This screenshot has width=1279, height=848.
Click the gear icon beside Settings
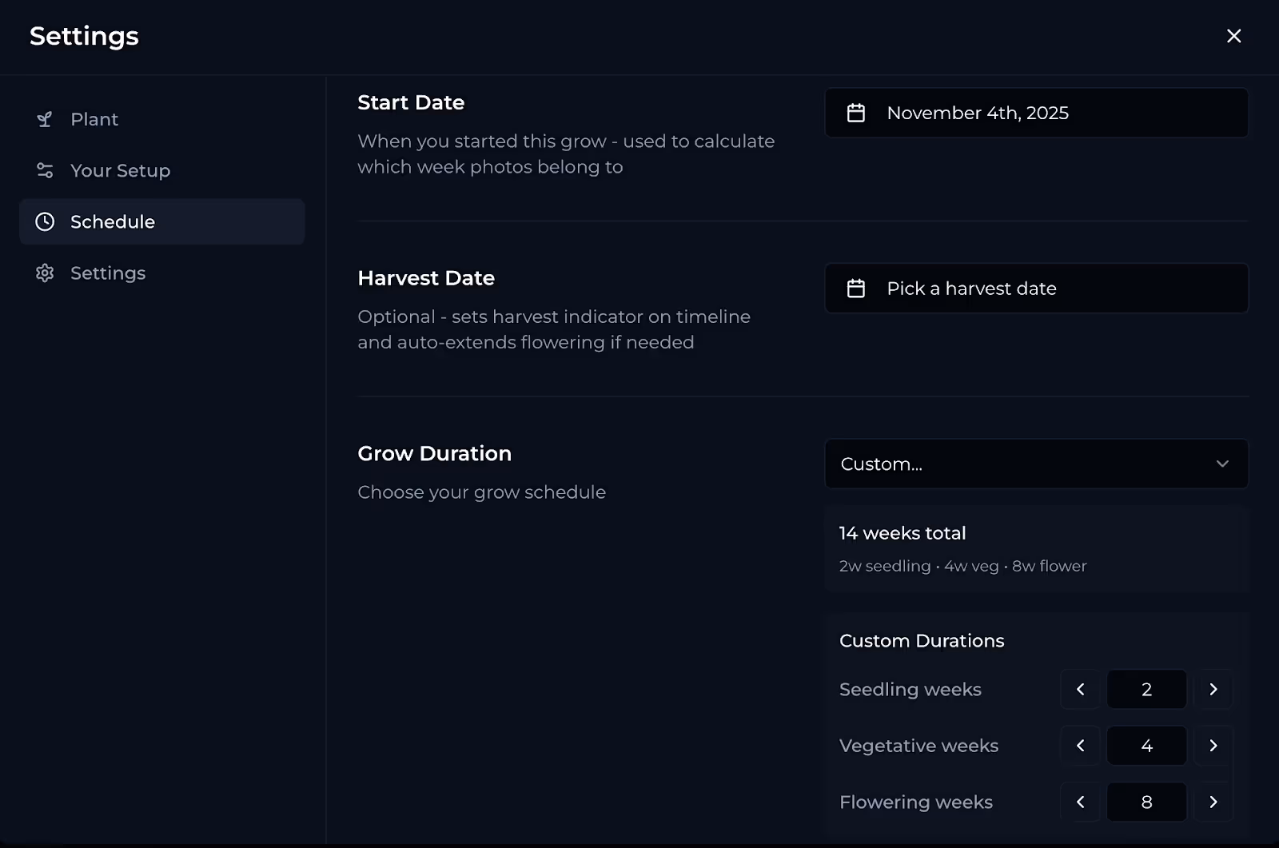click(45, 273)
